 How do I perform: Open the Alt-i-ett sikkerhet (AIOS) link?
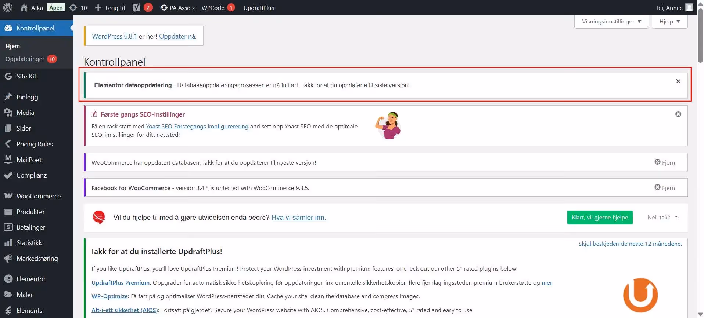(125, 310)
